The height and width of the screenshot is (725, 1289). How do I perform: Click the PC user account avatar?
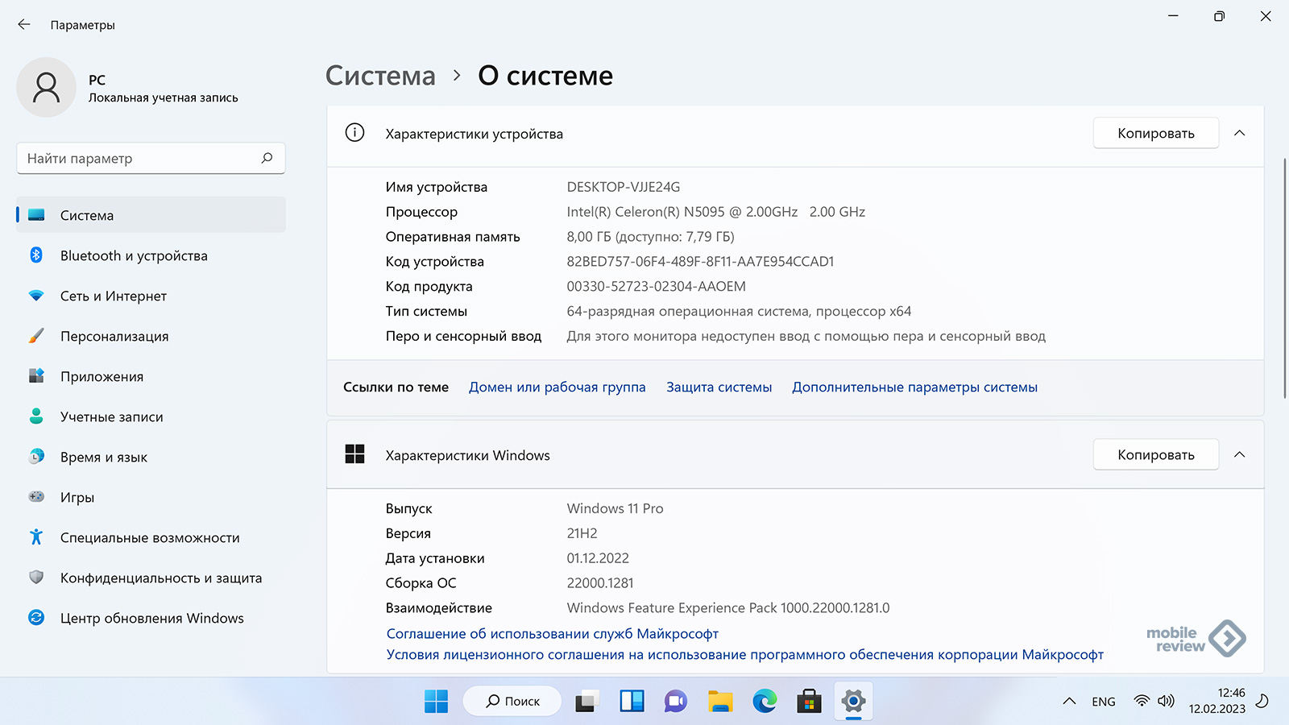click(47, 87)
